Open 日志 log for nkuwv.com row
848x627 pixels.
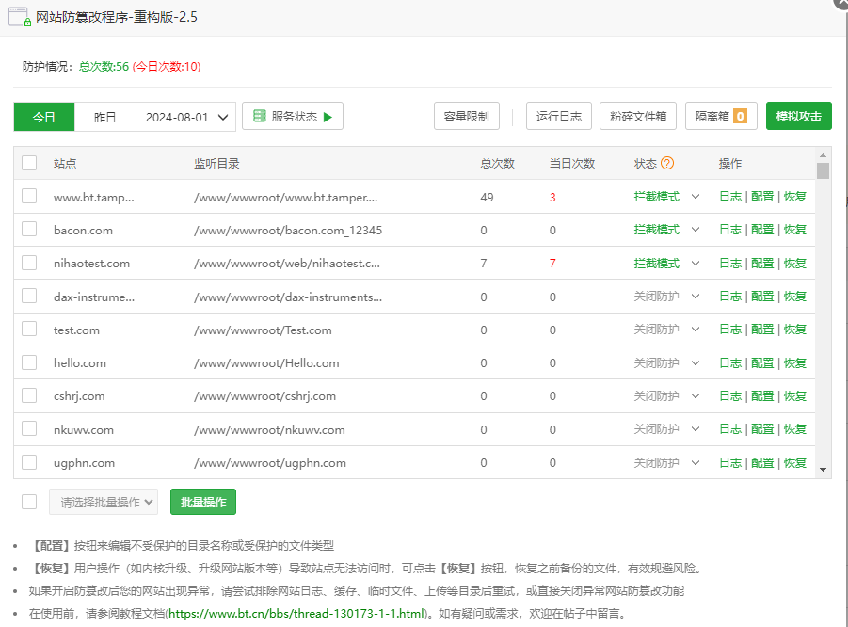pos(730,429)
